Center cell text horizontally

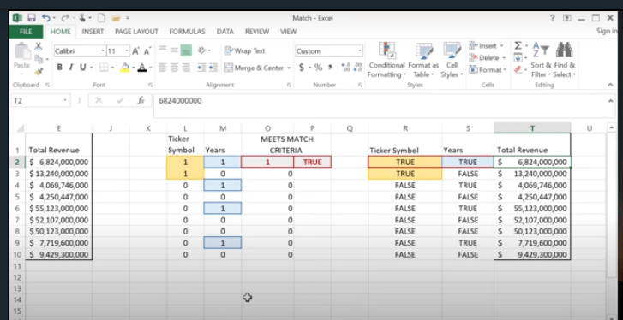[174, 68]
